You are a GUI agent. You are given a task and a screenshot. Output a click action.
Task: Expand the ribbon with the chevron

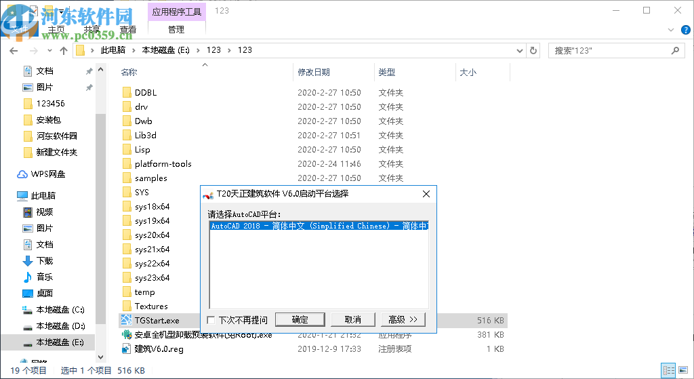(671, 30)
